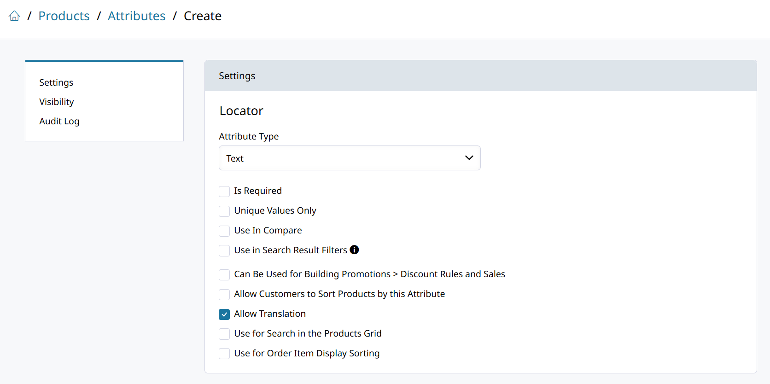Click the chevron arrow on Attribute Type
Viewport: 770px width, 384px height.
[469, 158]
